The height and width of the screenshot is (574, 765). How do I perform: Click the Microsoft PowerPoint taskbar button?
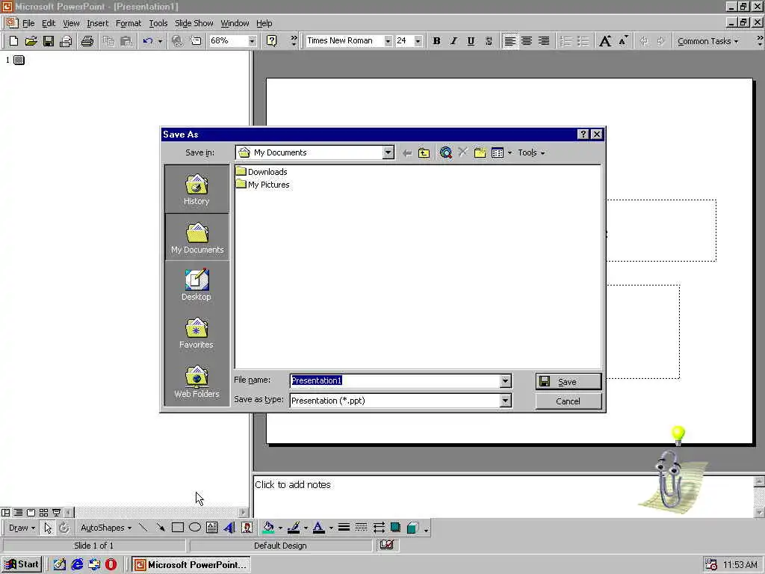pos(191,565)
